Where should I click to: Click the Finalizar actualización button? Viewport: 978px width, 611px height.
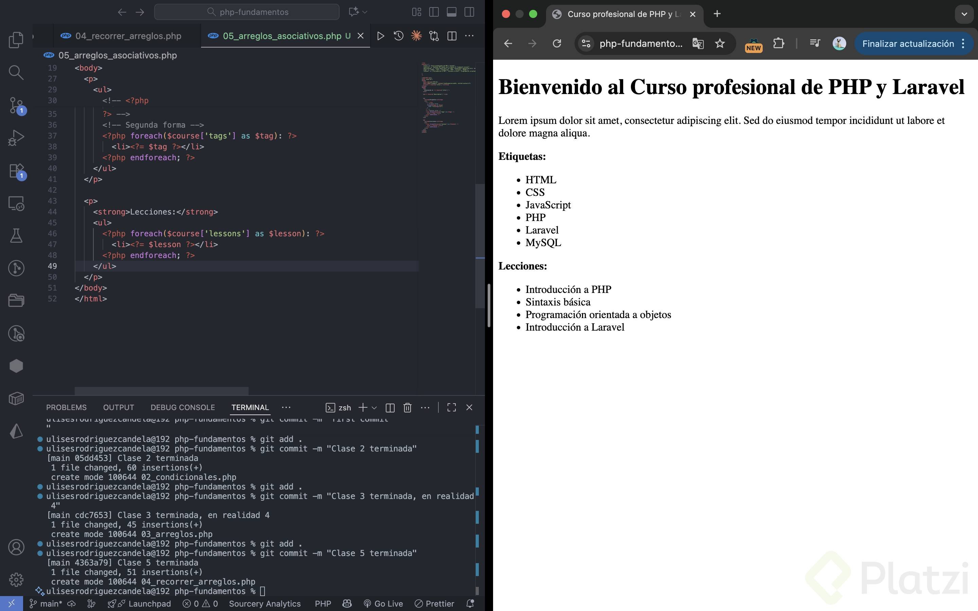[x=908, y=44]
